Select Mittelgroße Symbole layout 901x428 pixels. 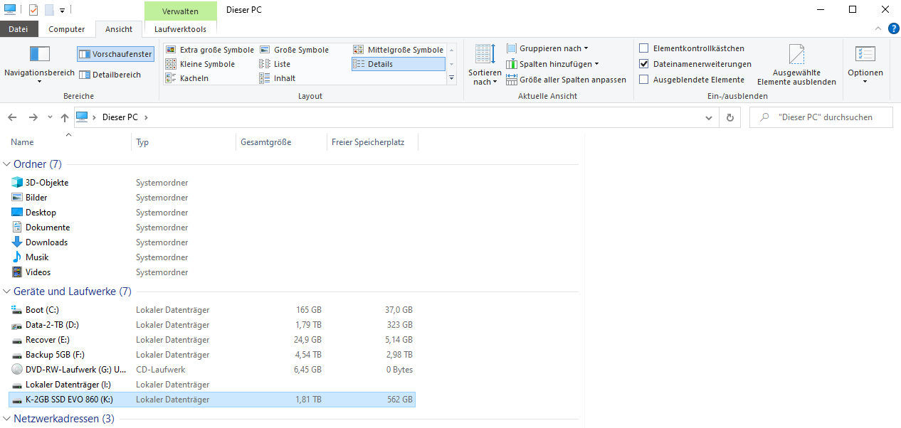click(x=399, y=50)
